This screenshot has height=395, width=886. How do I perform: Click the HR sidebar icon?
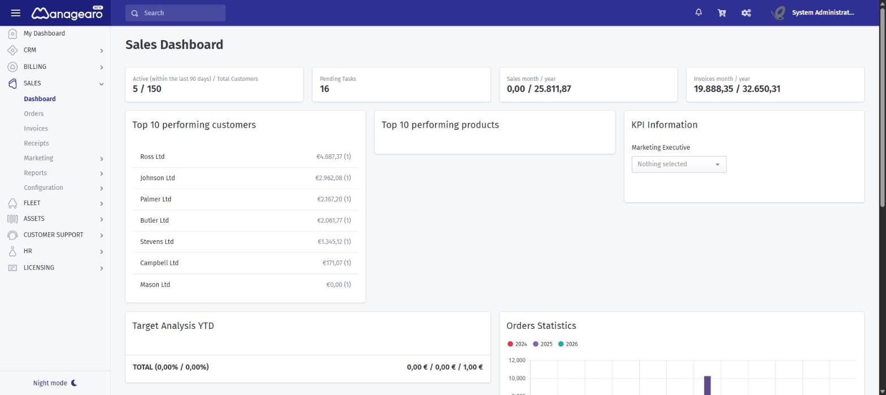[12, 251]
